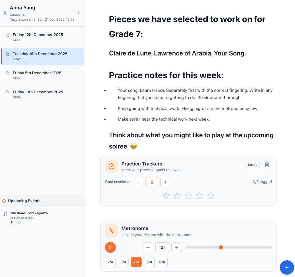
Task: Open the Friday 12th December 2025 lesson
Action: (x=38, y=37)
